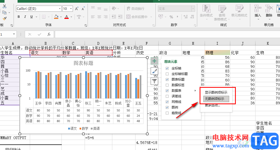
Task: Click 合并后居中 merge and center button
Action: click(137, 17)
